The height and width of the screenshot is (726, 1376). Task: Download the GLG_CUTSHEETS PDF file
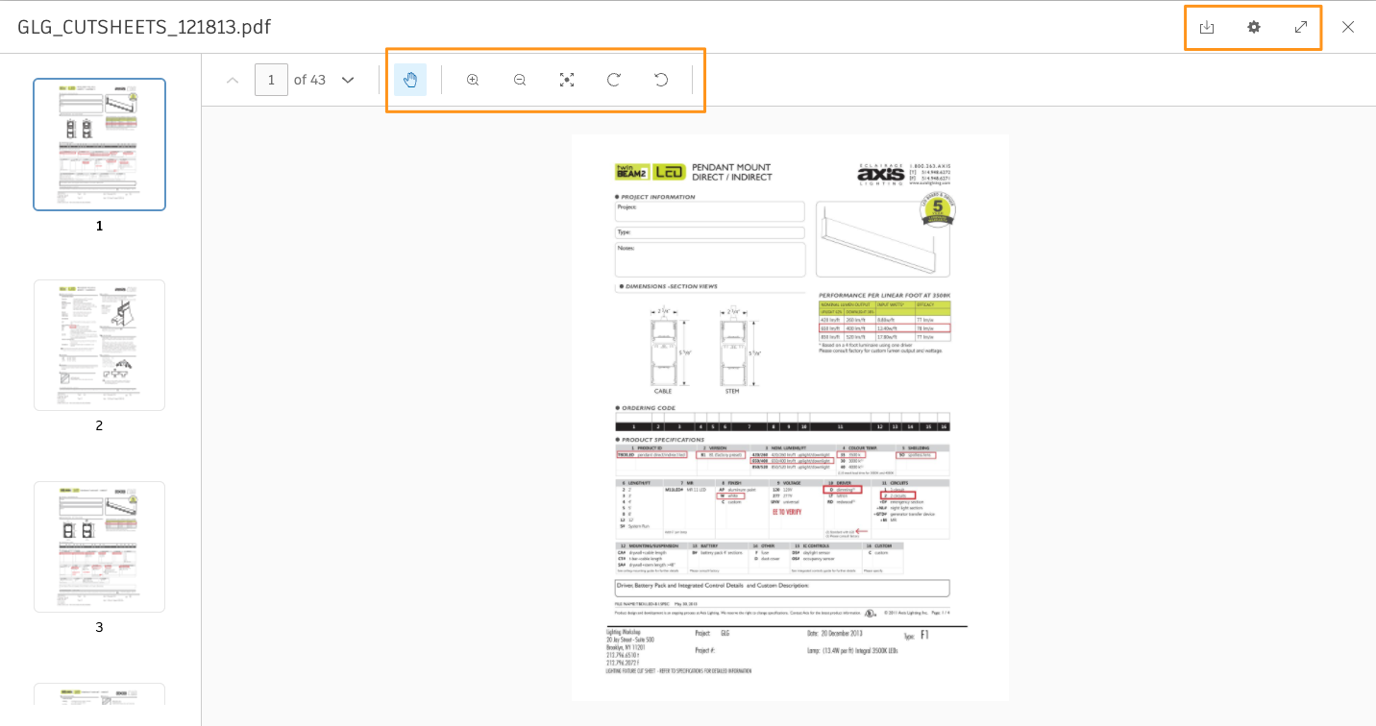(x=1207, y=27)
